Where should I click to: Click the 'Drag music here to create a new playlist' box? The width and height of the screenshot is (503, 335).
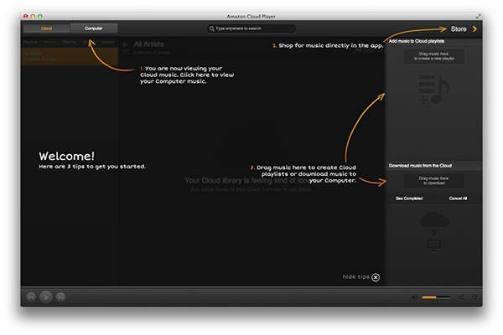[x=433, y=56]
